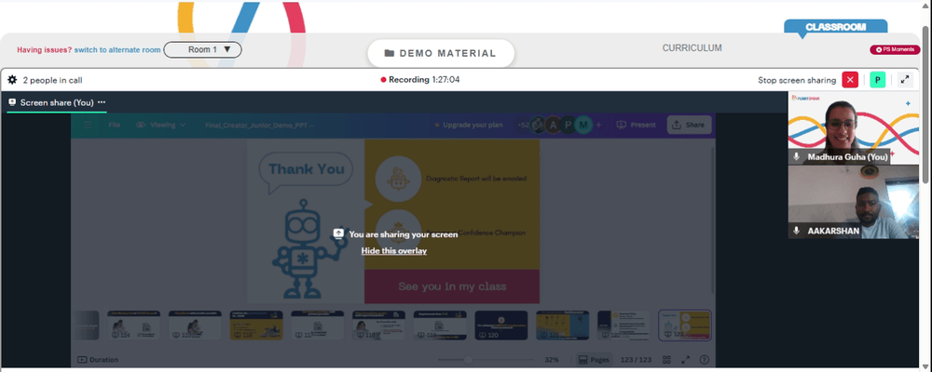Click the Canva editor vertical scrollbar
932x372 pixels.
[714, 219]
